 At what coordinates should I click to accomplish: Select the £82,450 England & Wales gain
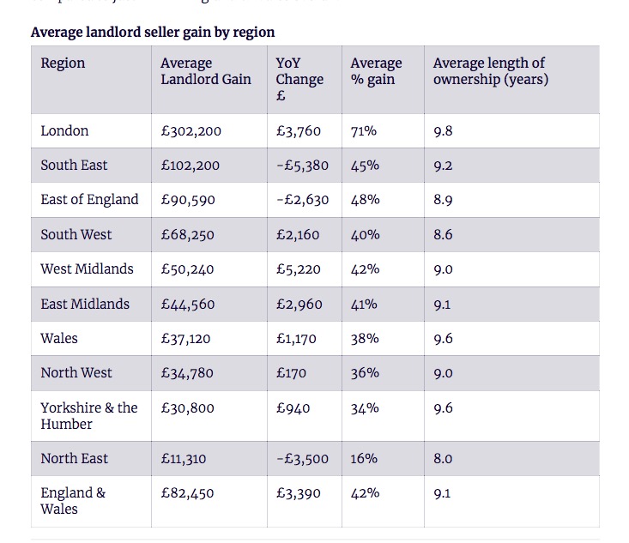188,493
